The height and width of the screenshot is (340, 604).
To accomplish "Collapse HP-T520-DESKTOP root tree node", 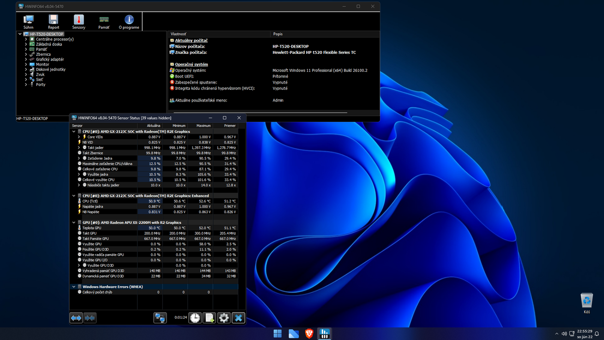I will click(20, 34).
